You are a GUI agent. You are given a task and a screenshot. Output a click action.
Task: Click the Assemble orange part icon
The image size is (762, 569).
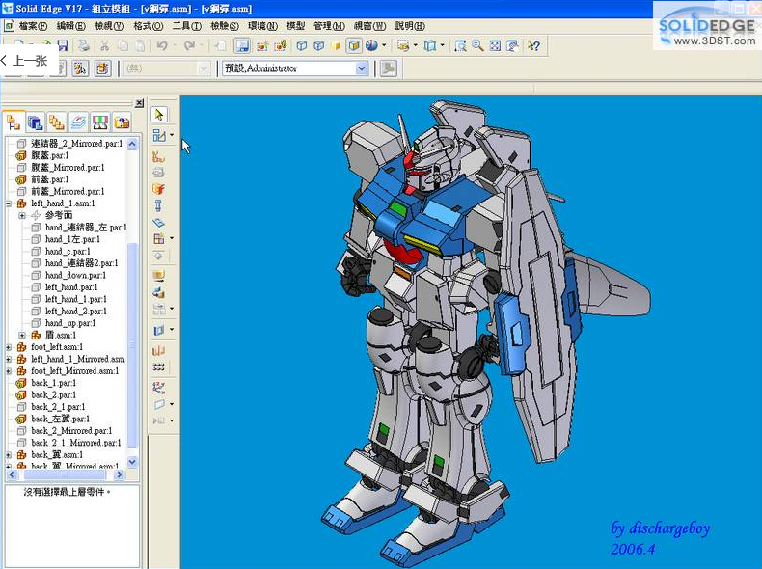pos(158,189)
